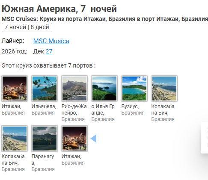Screen dimensions: 208x180
Task: Open Копакабана Бич thumbnail in second row
Action: point(15,139)
